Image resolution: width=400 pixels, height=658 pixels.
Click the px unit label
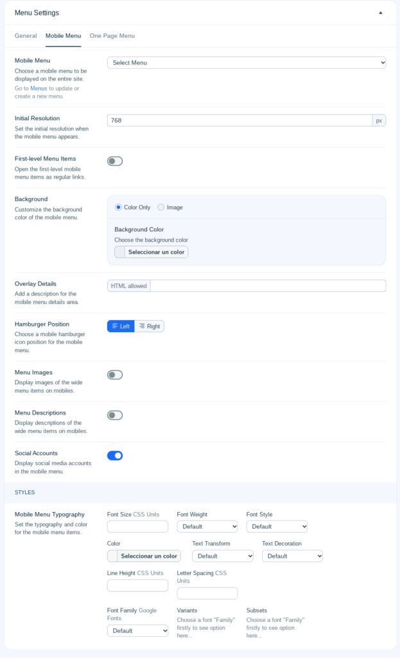pyautogui.click(x=379, y=120)
